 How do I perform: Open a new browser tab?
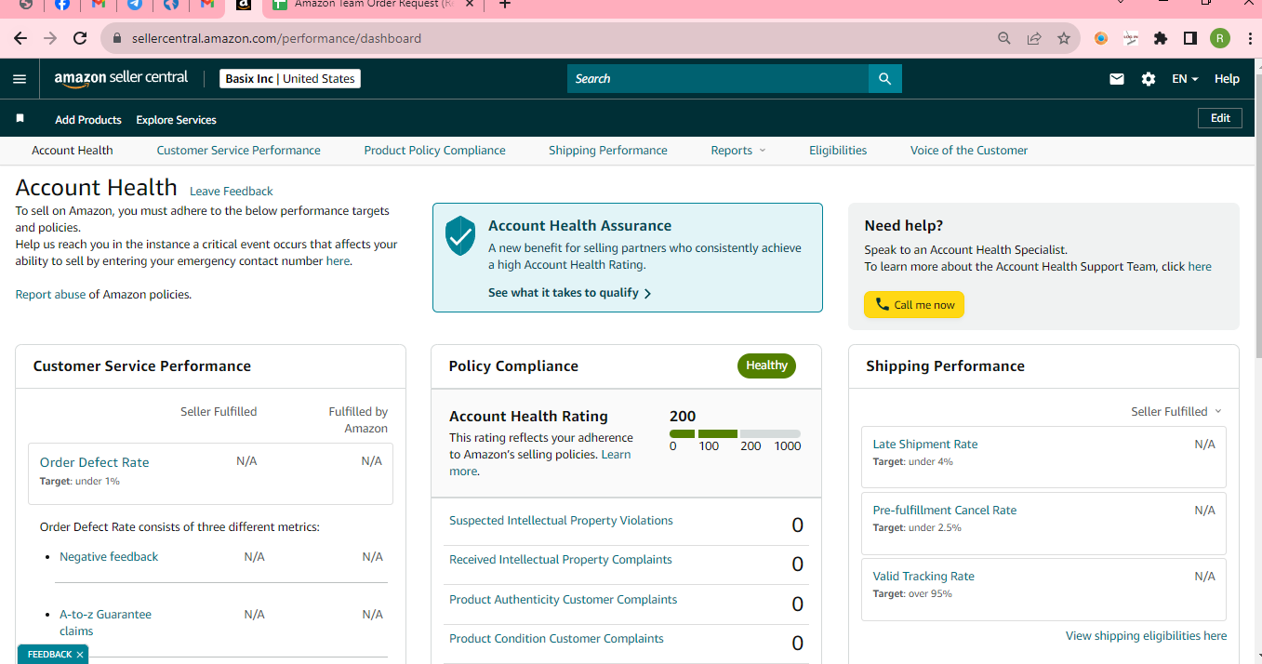click(505, 5)
